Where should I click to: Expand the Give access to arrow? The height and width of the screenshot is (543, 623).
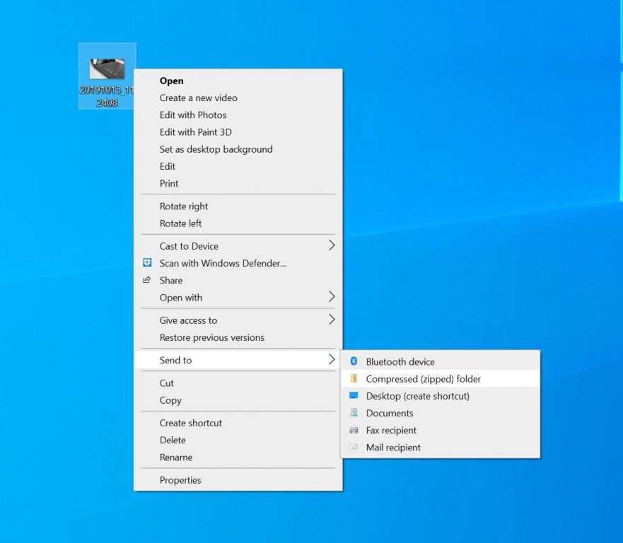[x=331, y=320]
